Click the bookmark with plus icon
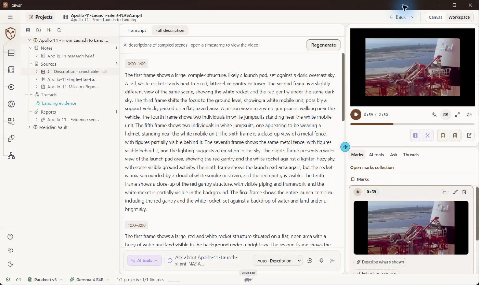The height and width of the screenshot is (285, 479). click(x=455, y=135)
